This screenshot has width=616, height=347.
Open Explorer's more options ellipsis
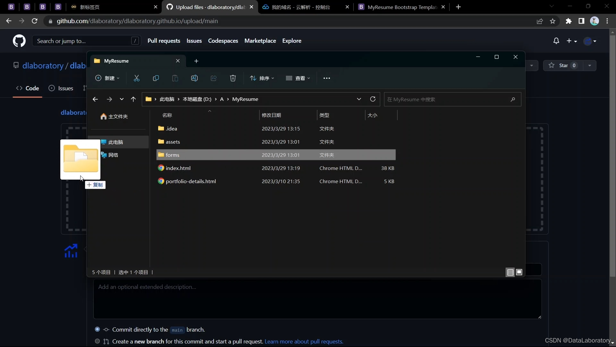tap(327, 78)
